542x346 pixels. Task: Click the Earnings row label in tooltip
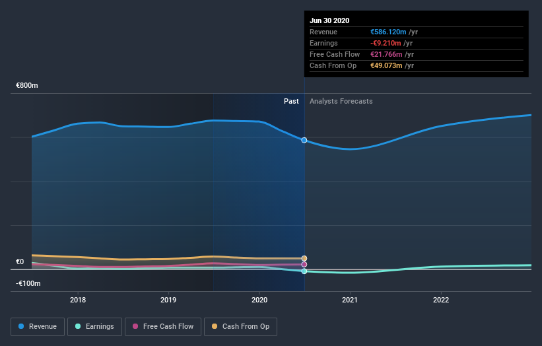tap(323, 43)
